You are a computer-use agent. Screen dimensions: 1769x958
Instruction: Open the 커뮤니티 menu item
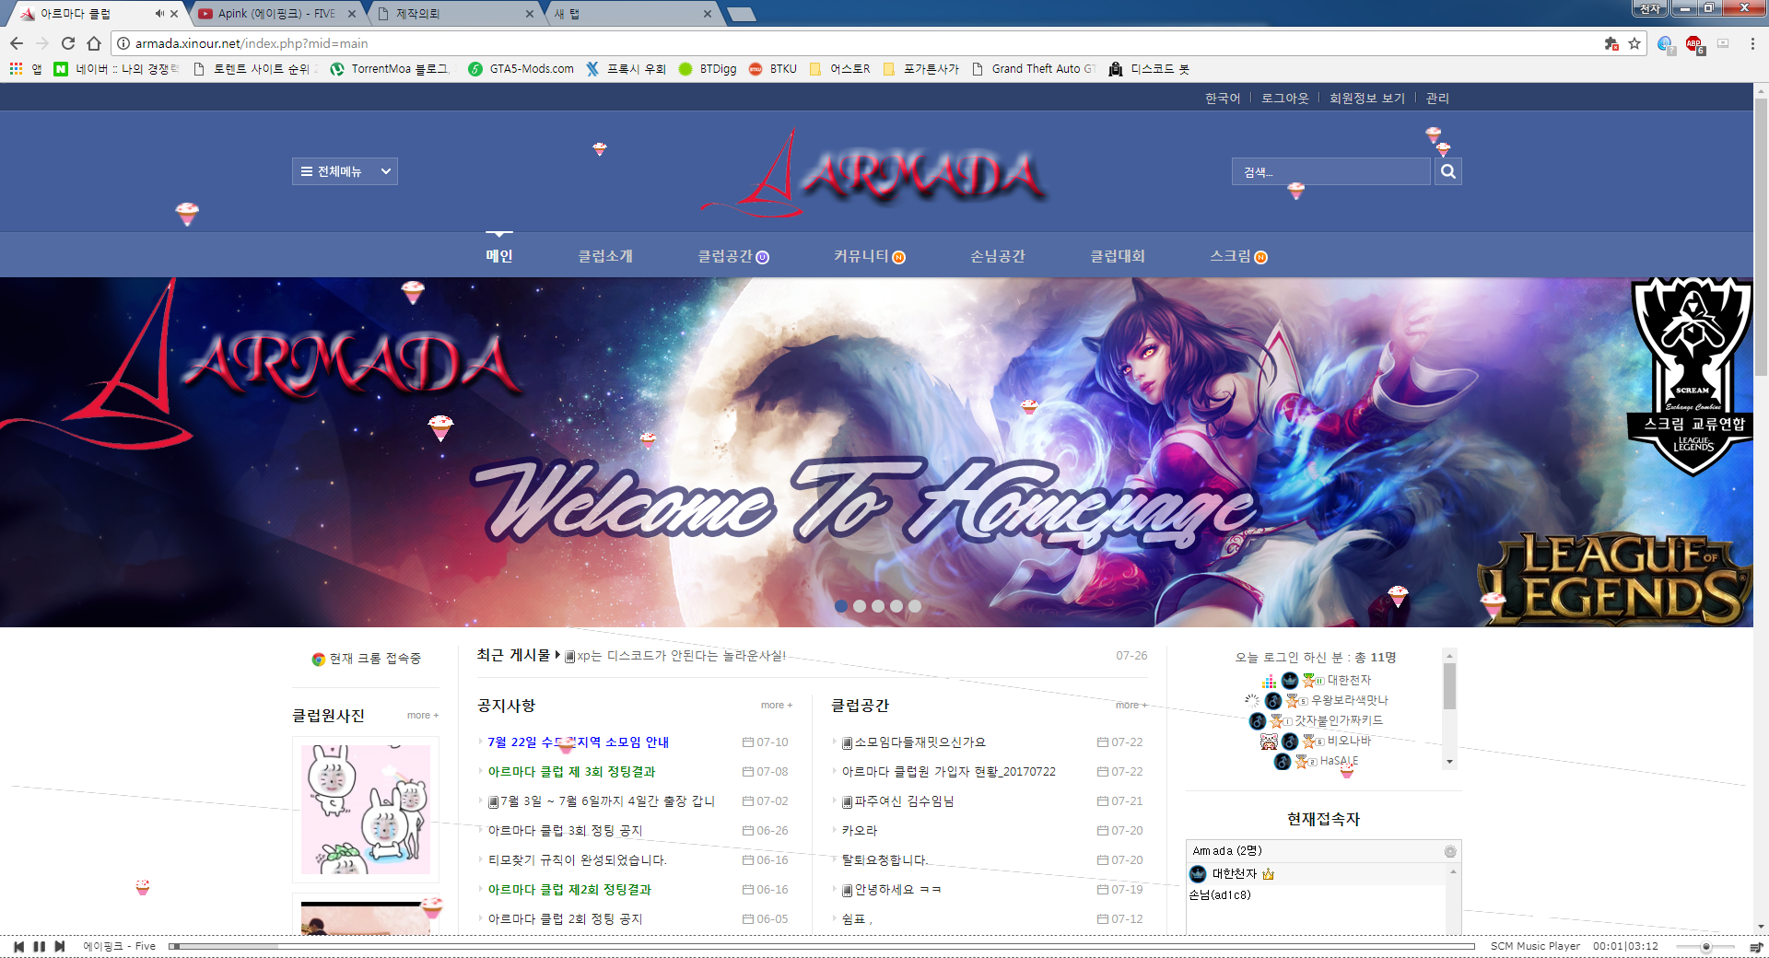pos(861,257)
